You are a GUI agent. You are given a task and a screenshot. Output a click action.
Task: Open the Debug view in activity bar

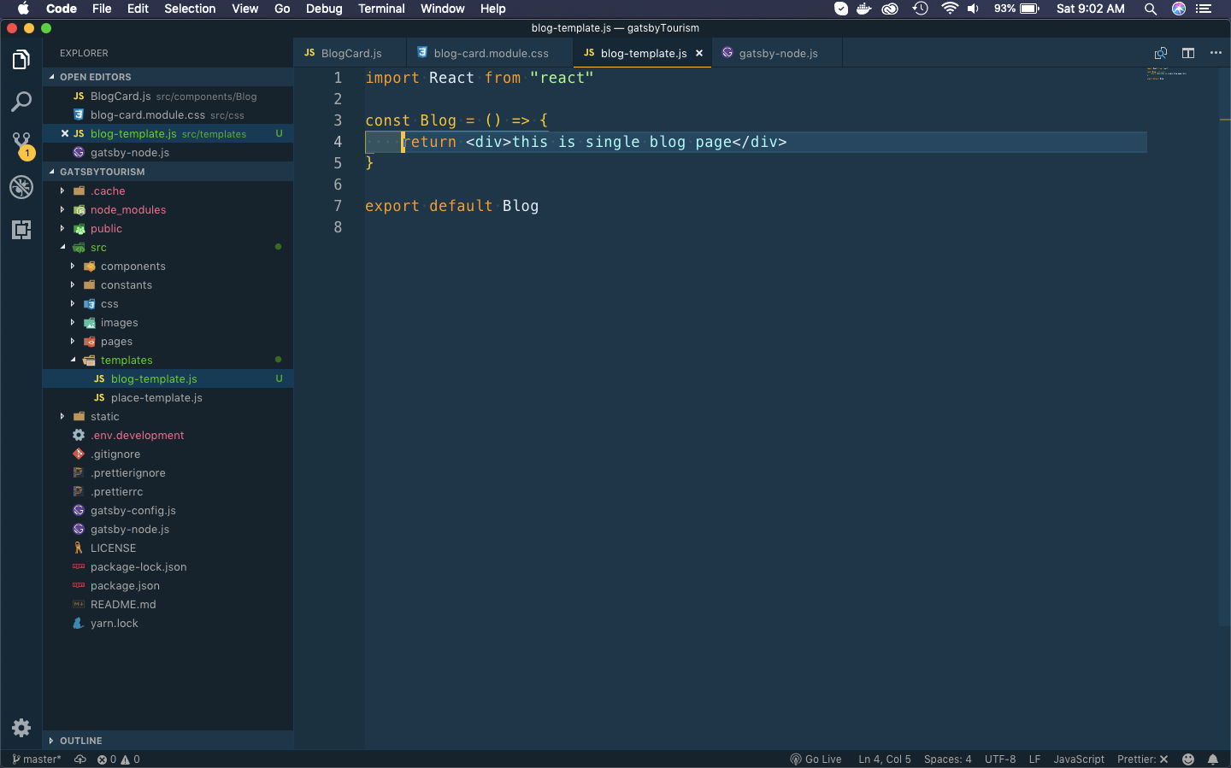tap(21, 187)
